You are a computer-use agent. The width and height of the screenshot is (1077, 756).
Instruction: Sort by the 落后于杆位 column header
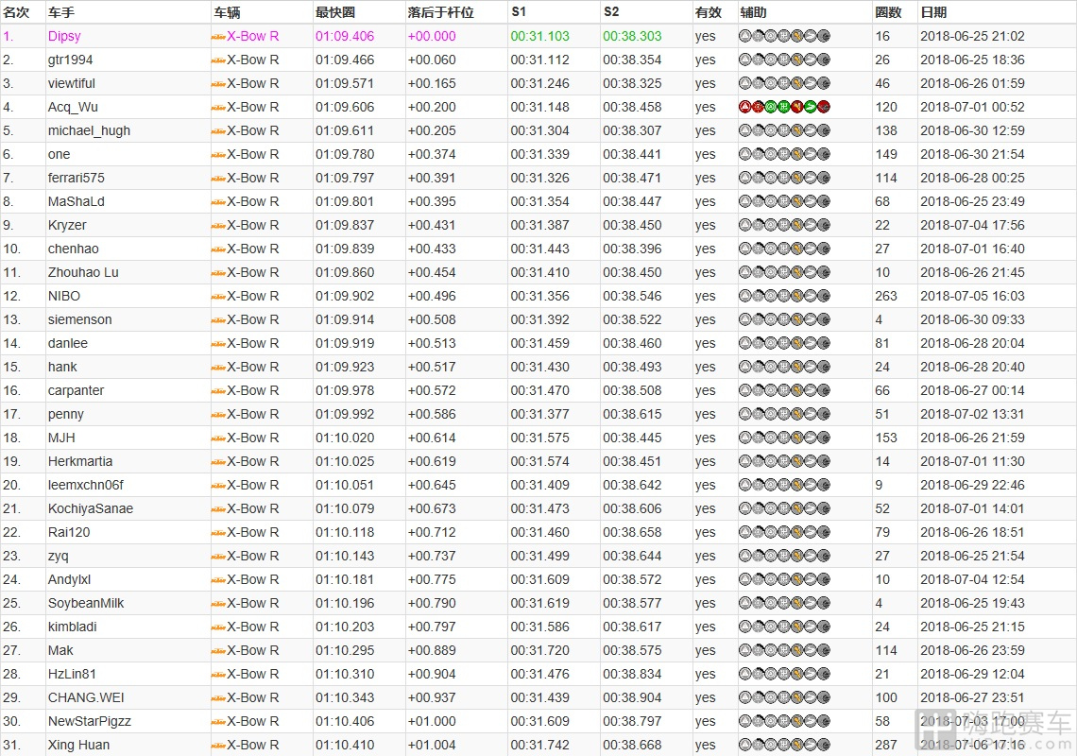[441, 12]
